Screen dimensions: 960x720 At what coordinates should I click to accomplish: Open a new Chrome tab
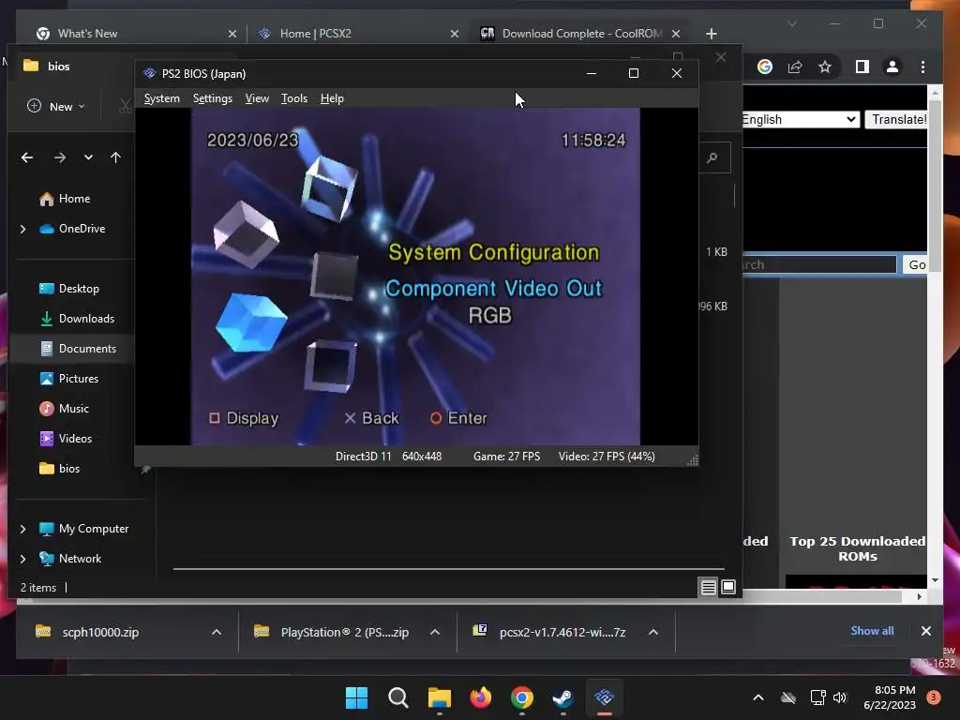coord(711,34)
